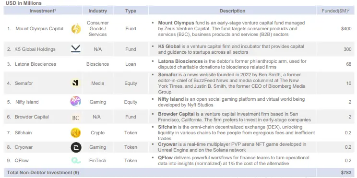Click the $782 total funded amount

click(x=346, y=173)
